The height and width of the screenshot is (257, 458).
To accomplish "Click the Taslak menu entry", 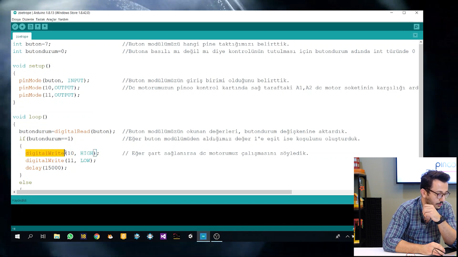I will point(40,19).
